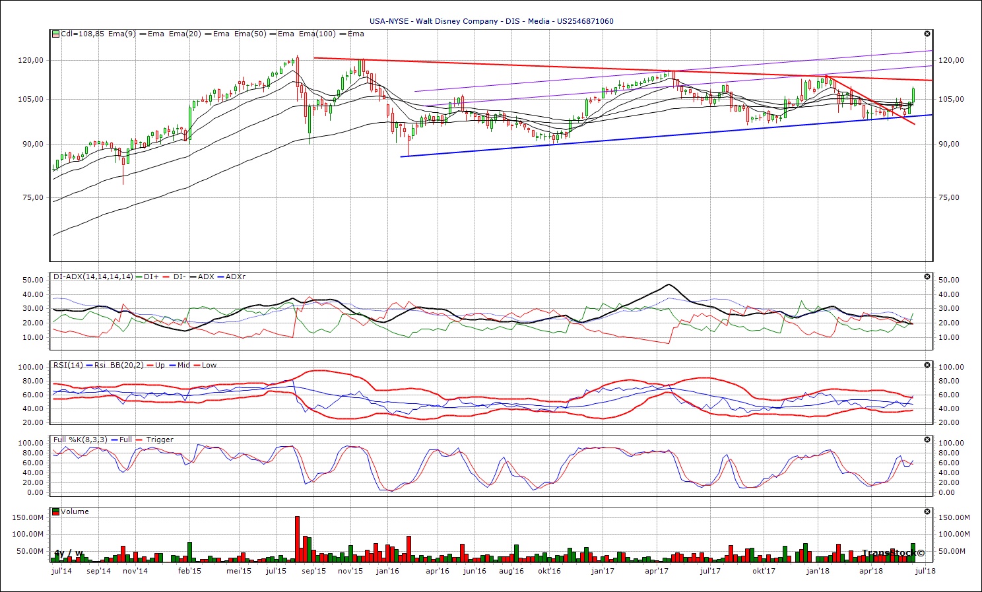Click the sep'14 date axis label
This screenshot has width=982, height=592.
pyautogui.click(x=98, y=571)
